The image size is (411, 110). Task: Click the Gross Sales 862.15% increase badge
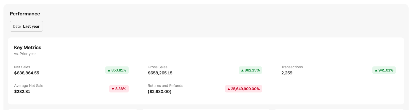[250, 70]
